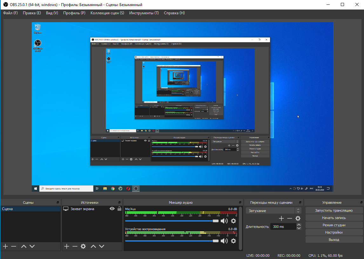Mute Устройство воспроизведения audio
The height and width of the screenshot is (259, 364).
coord(224,241)
